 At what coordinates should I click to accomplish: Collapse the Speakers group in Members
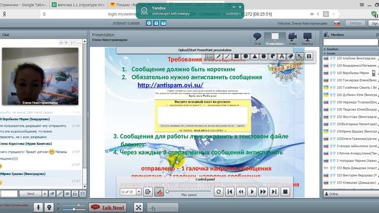pos(325,49)
